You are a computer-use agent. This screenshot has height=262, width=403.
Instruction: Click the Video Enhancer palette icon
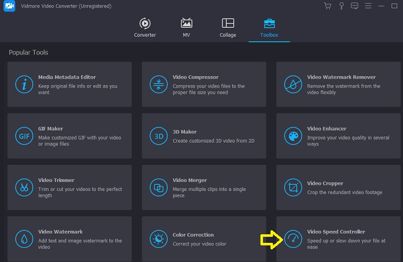293,136
